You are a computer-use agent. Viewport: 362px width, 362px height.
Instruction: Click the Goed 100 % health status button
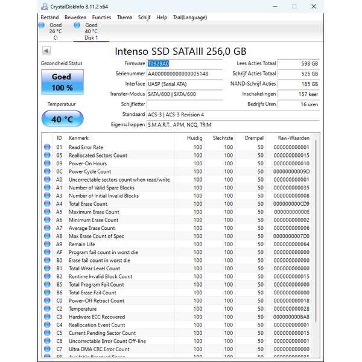click(62, 82)
